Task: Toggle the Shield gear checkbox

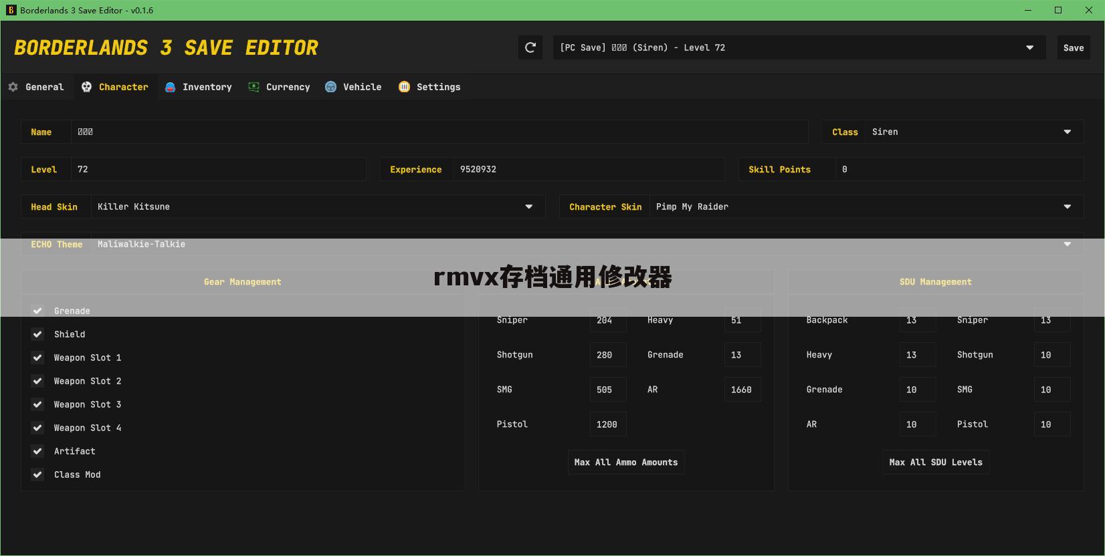Action: click(x=37, y=334)
